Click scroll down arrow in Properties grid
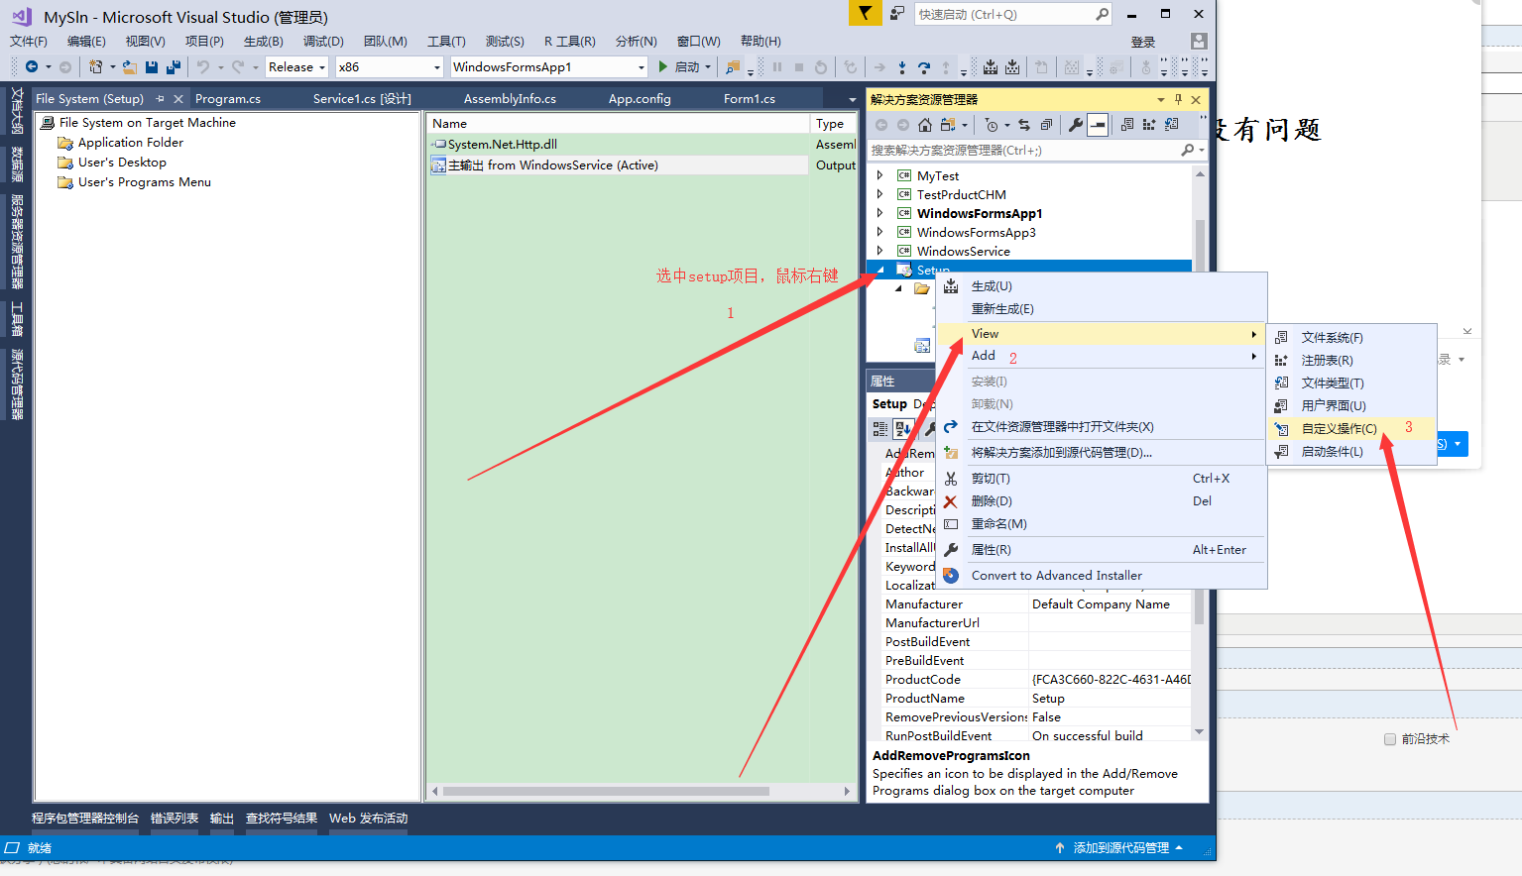Viewport: 1522px width, 876px height. pos(1200,732)
